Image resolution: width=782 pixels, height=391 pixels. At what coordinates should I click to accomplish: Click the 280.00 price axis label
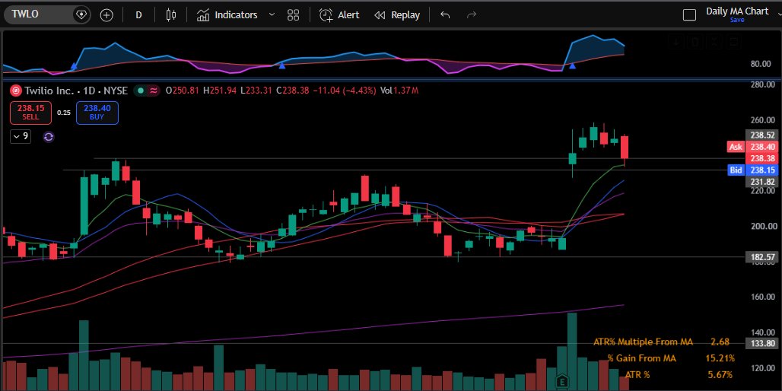(x=763, y=84)
